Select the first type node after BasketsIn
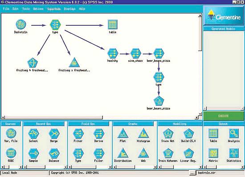The image size is (245, 177). tap(55, 25)
